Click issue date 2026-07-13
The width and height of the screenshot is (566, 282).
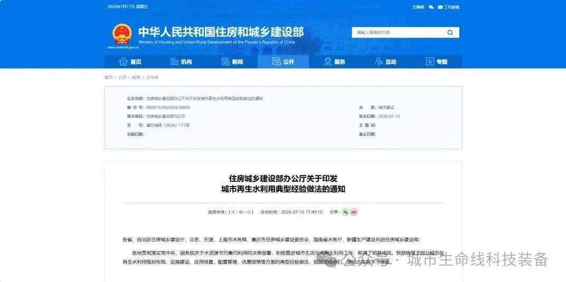[389, 116]
